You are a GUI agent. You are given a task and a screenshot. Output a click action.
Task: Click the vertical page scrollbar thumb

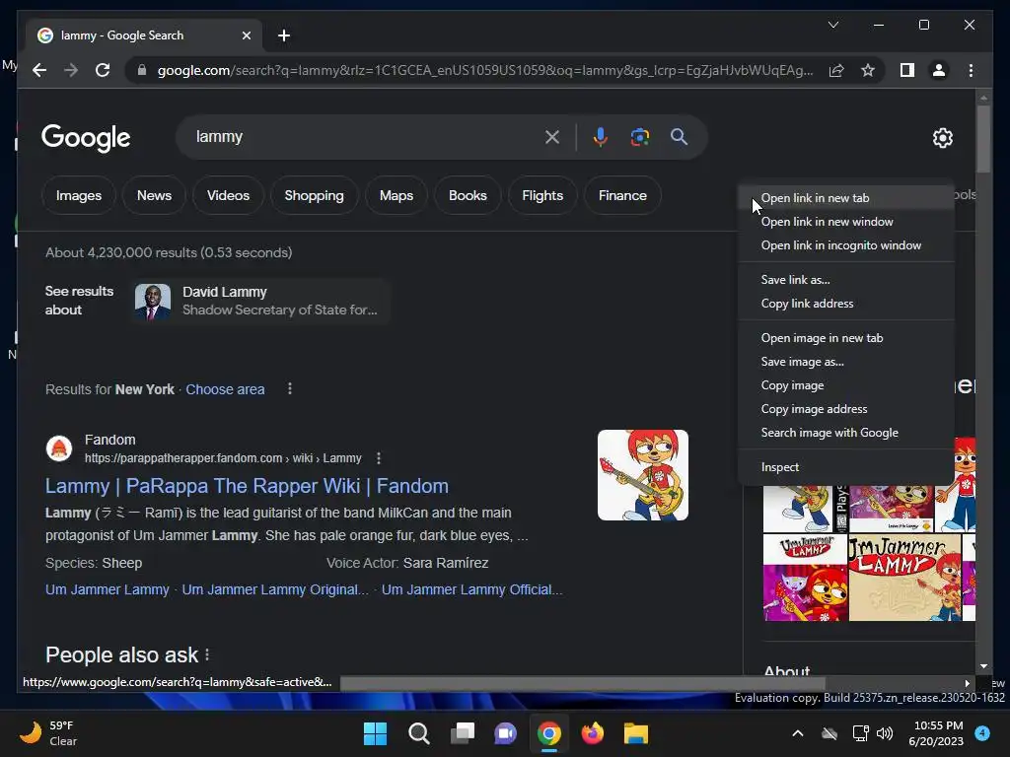983,138
